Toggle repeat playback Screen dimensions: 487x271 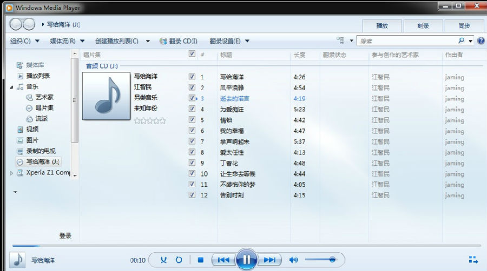pyautogui.click(x=179, y=260)
